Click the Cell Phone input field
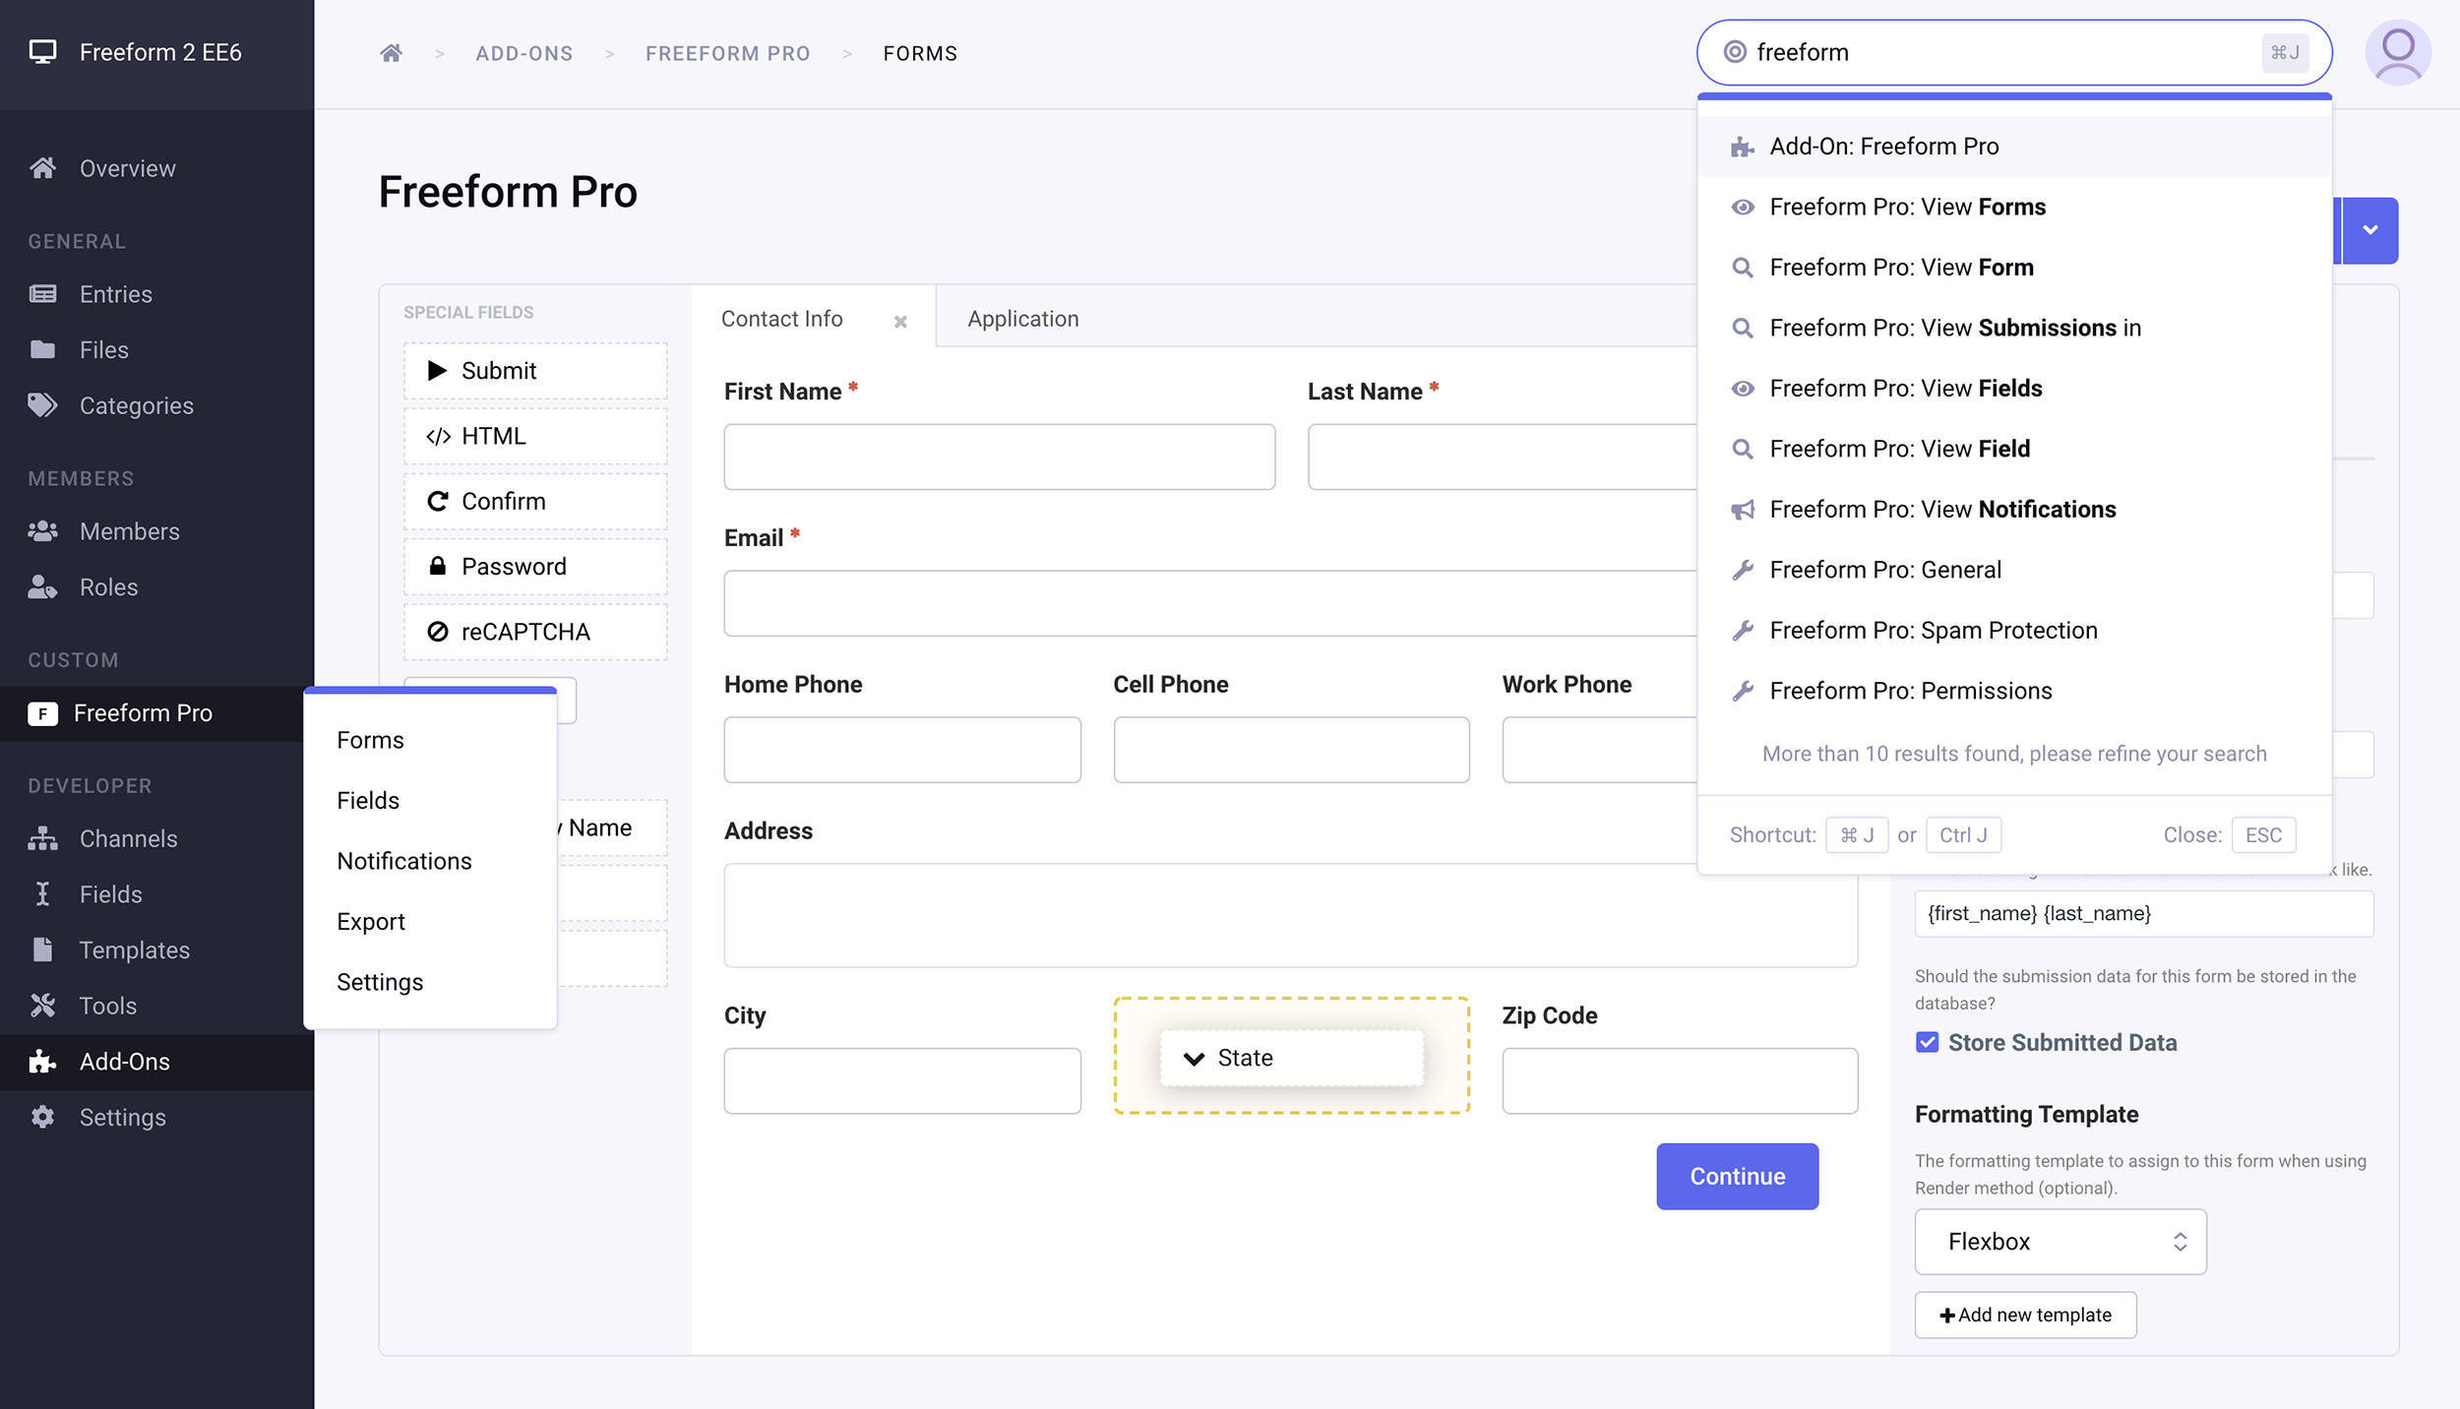Image resolution: width=2460 pixels, height=1409 pixels. pos(1291,750)
